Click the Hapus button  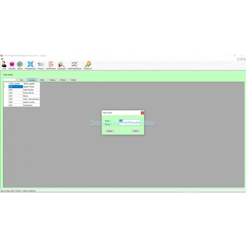53,80
